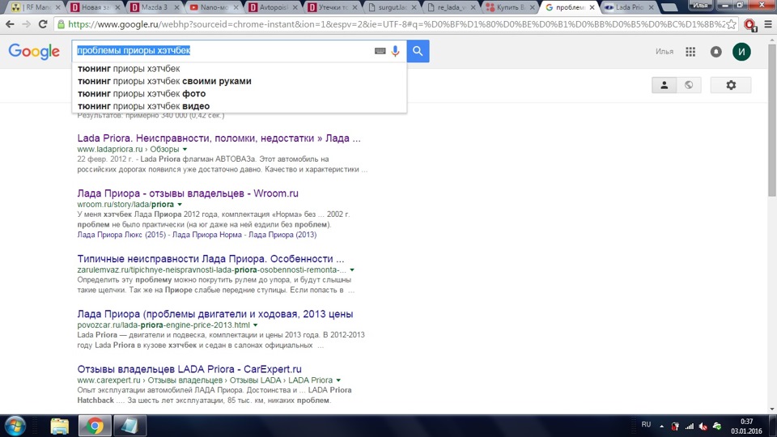Image resolution: width=777 pixels, height=437 pixels.
Task: Select suggestion тюнинг приоры хэтчбек своими руками
Action: [240, 81]
